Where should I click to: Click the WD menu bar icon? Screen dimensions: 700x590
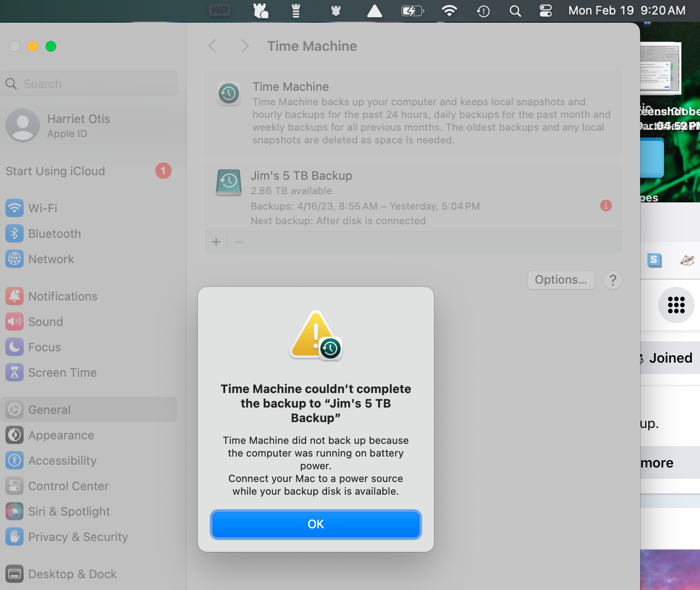tap(220, 10)
